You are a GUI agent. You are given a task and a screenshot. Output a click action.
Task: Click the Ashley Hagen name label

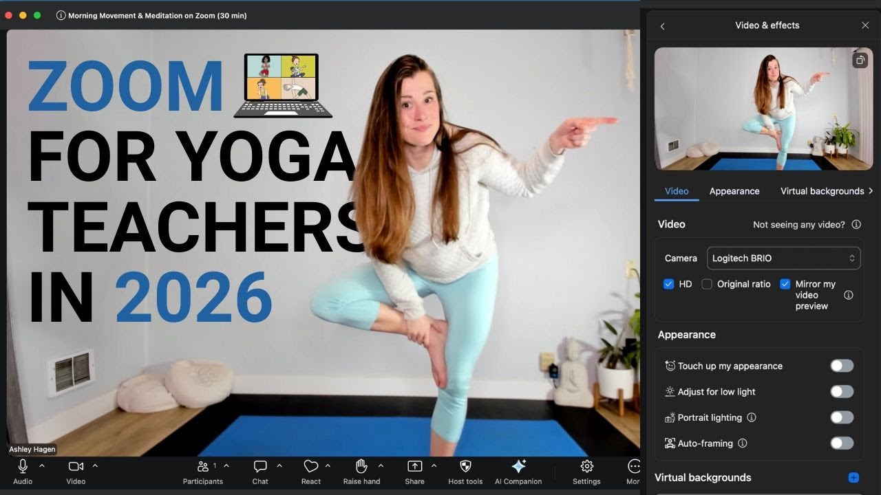click(x=32, y=449)
